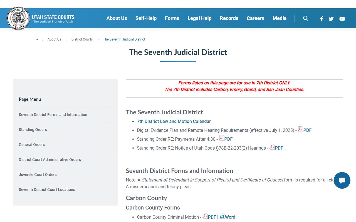Click PDF icon for Digital Evidence Plan
The width and height of the screenshot is (356, 222).
tap(300, 129)
